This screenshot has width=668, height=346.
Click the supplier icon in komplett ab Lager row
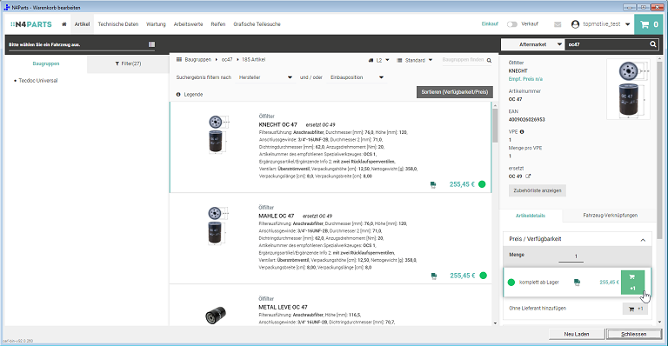(577, 283)
